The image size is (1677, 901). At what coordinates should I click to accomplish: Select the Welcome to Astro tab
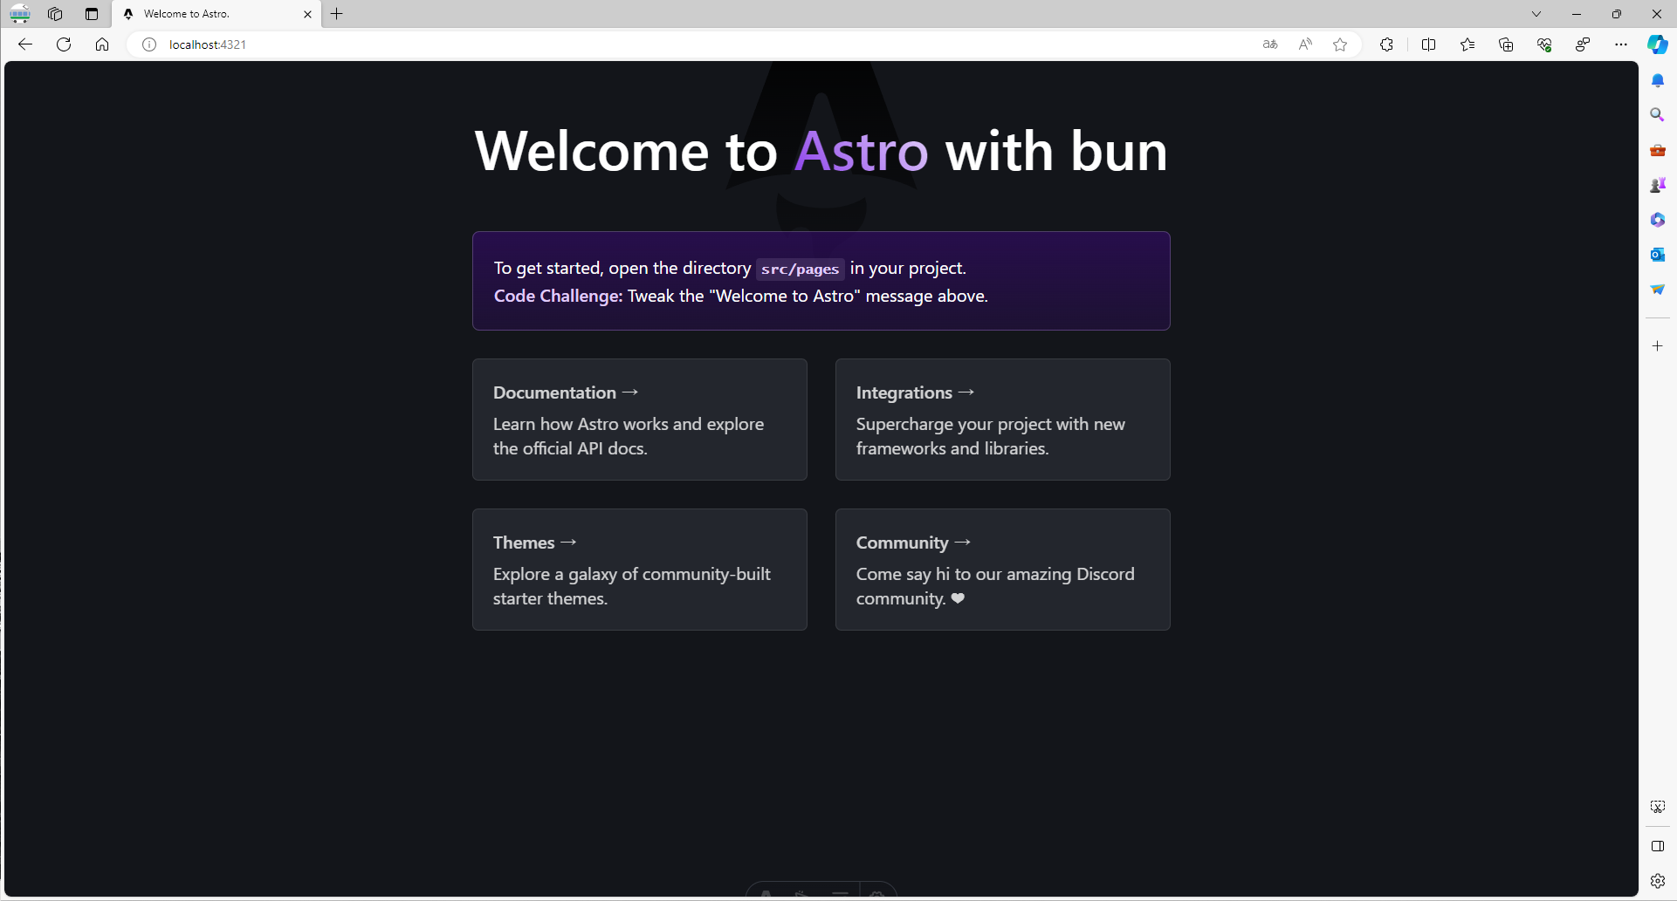[216, 14]
